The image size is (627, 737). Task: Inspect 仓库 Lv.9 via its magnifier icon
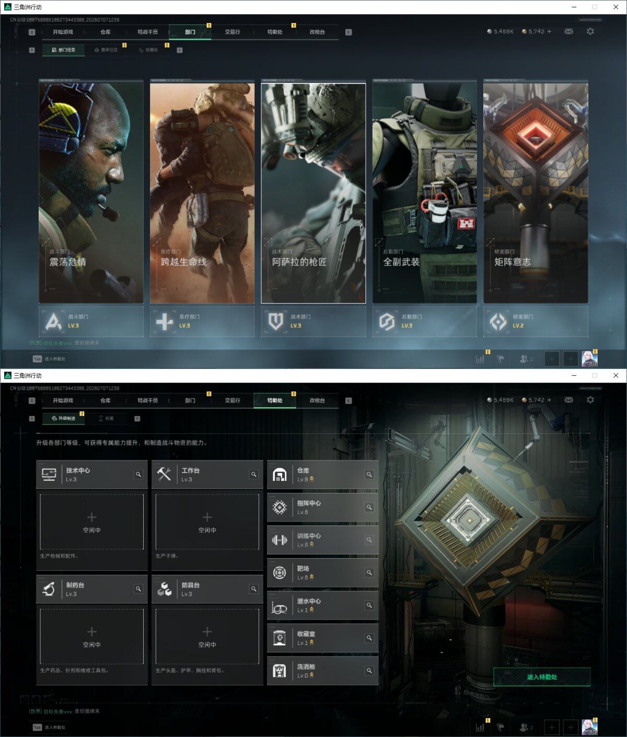click(369, 474)
